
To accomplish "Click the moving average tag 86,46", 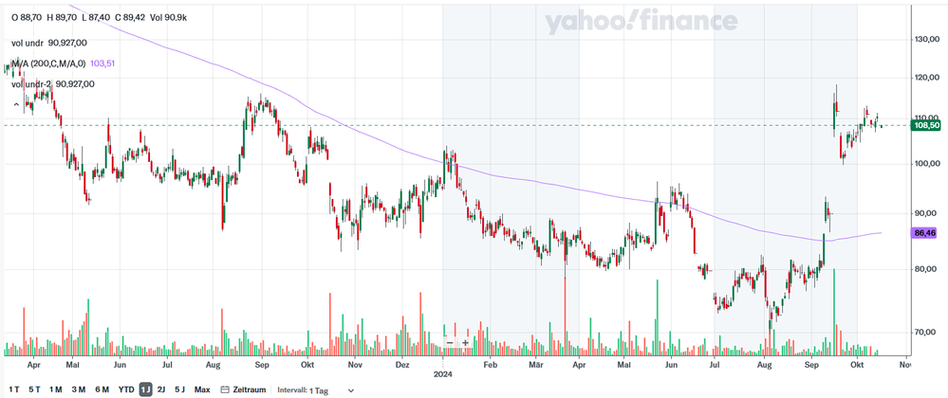I will point(925,232).
